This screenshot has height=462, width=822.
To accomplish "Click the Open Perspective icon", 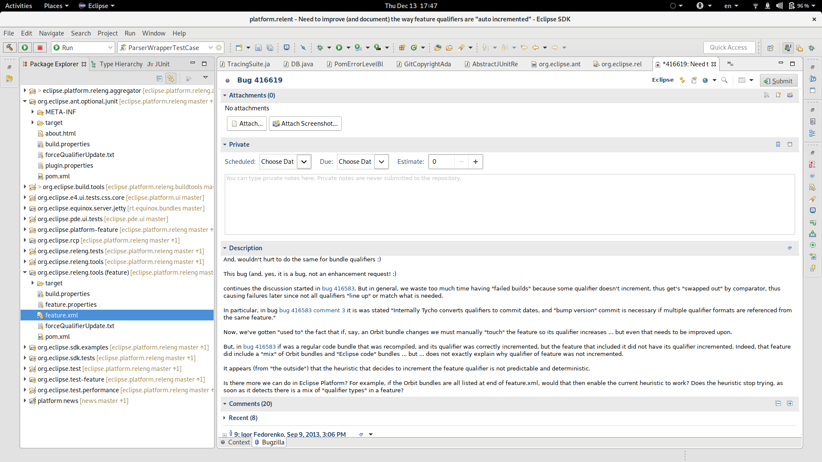I will pyautogui.click(x=771, y=48).
